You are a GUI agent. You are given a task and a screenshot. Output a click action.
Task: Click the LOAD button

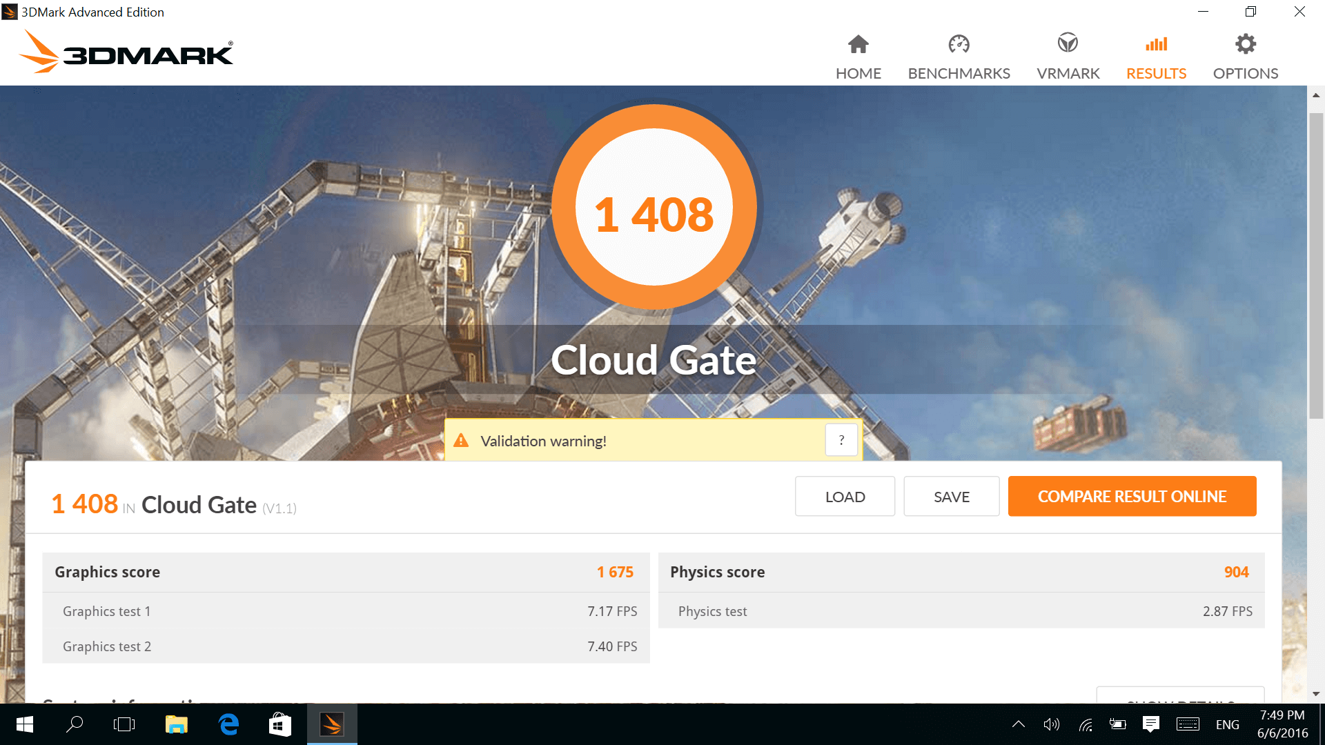pyautogui.click(x=845, y=497)
